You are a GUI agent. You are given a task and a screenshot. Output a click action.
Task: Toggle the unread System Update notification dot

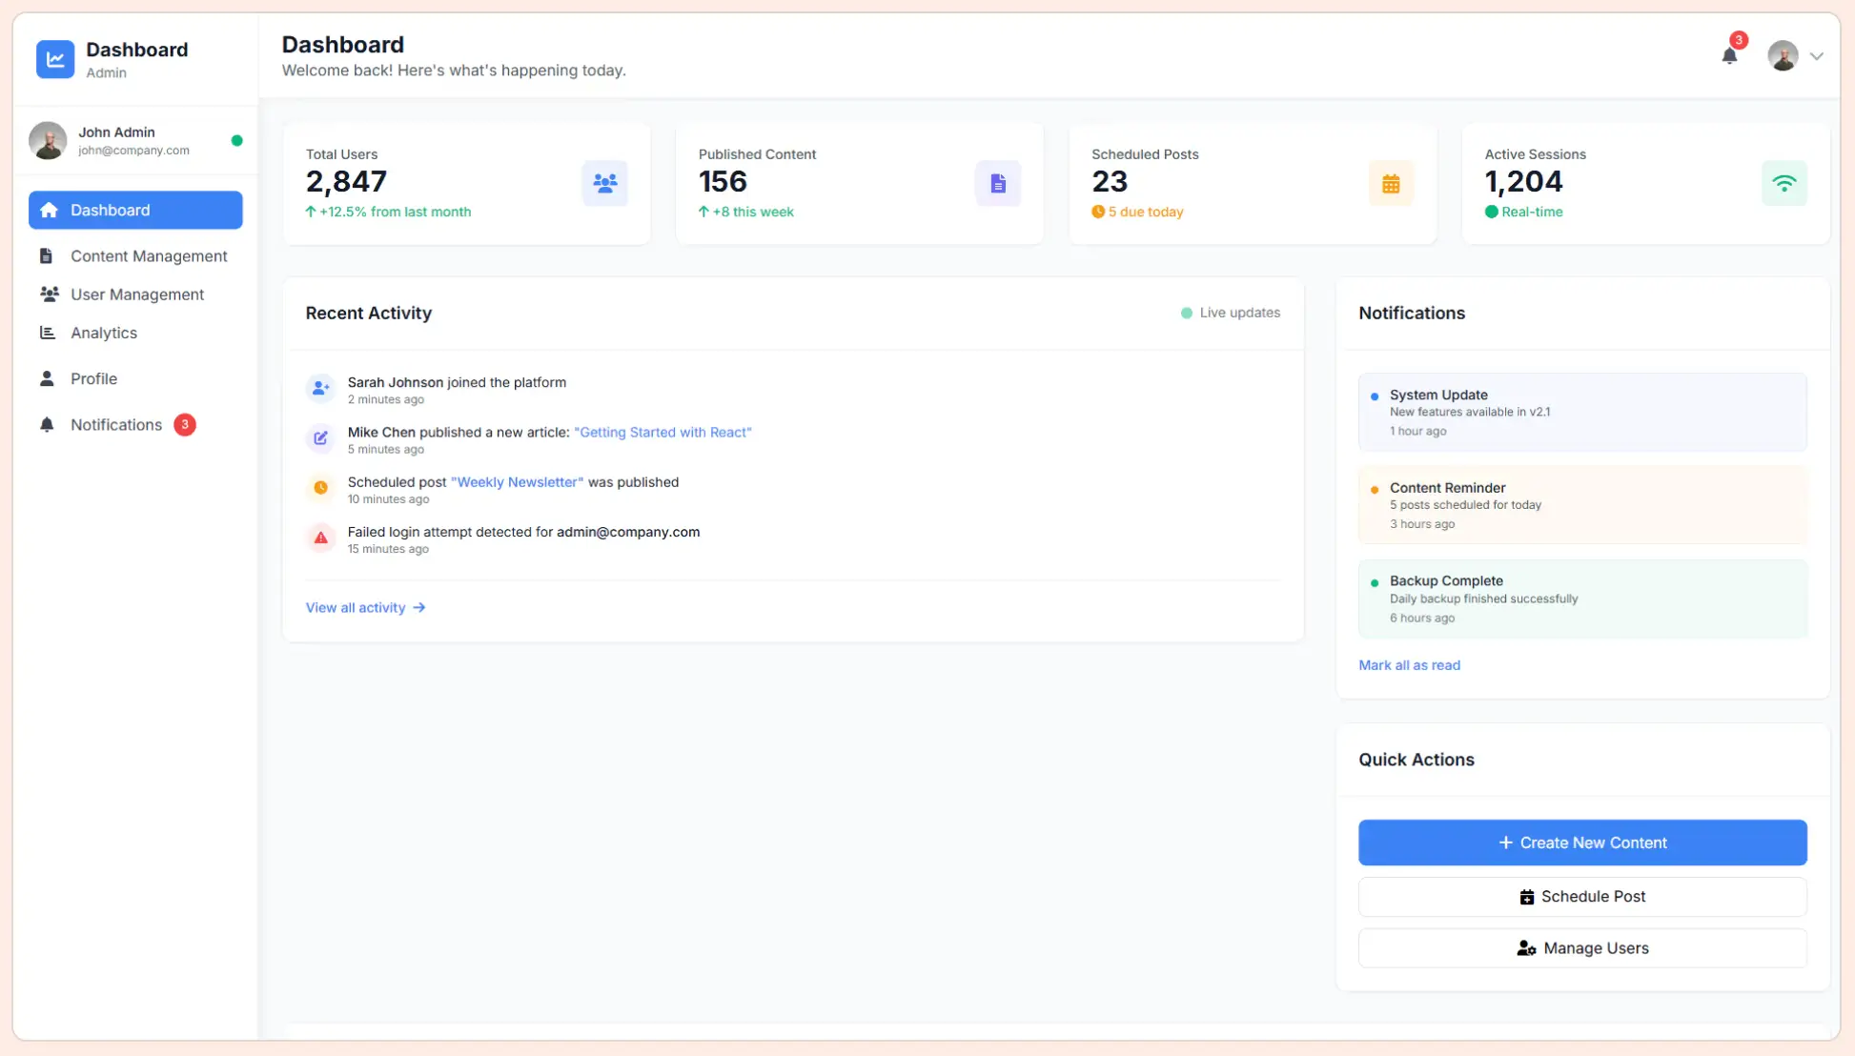(1374, 396)
